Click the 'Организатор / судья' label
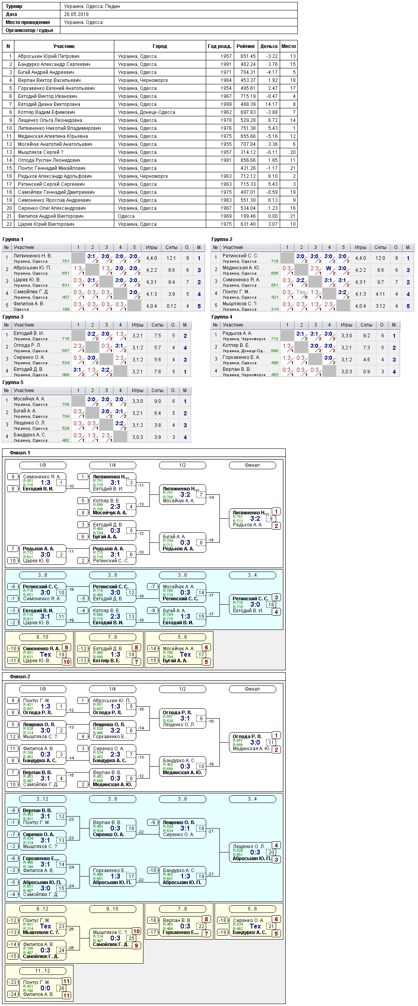 [30, 30]
